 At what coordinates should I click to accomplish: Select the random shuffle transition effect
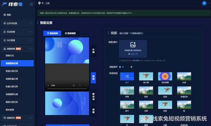click(x=127, y=76)
